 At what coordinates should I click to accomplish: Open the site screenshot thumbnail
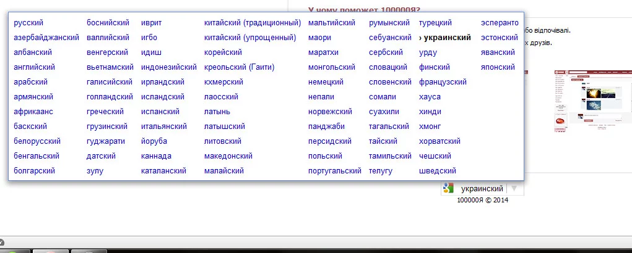point(593,101)
